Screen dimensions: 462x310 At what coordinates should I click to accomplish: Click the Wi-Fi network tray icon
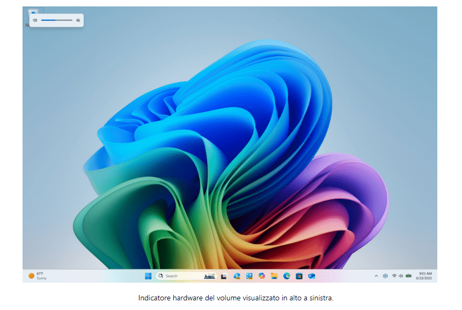click(394, 276)
